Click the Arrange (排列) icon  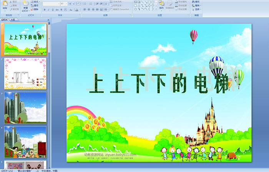click(161, 5)
